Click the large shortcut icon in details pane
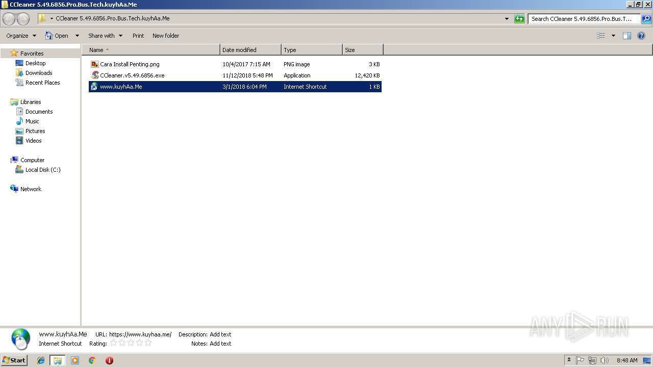Screen dimensions: 653x367 click(x=21, y=339)
